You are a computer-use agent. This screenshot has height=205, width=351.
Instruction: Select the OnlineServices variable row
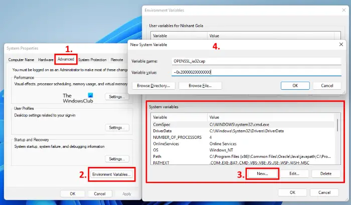point(243,144)
